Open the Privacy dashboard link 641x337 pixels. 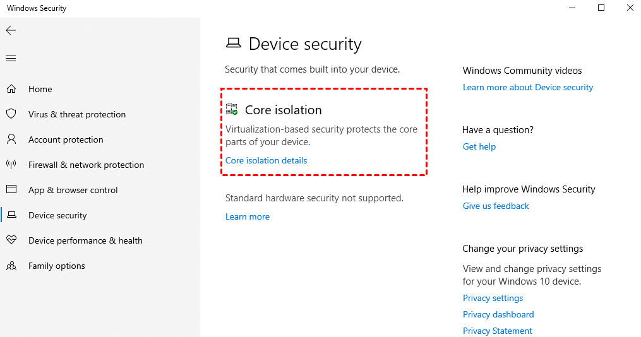click(x=498, y=314)
